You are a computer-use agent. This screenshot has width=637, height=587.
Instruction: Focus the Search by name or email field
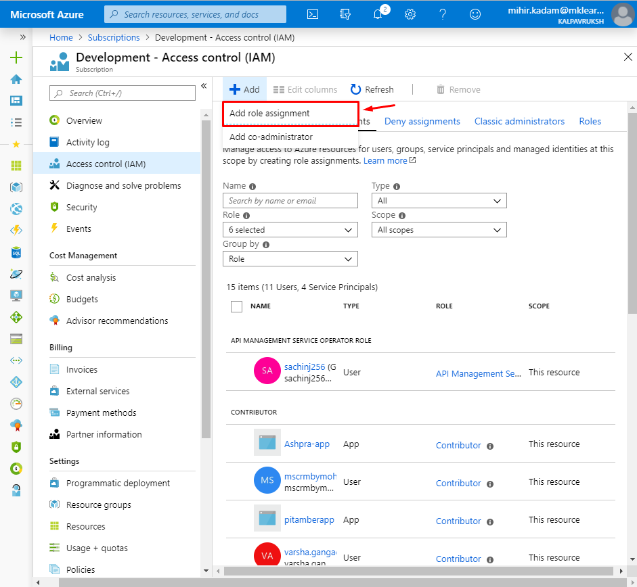[x=290, y=201]
